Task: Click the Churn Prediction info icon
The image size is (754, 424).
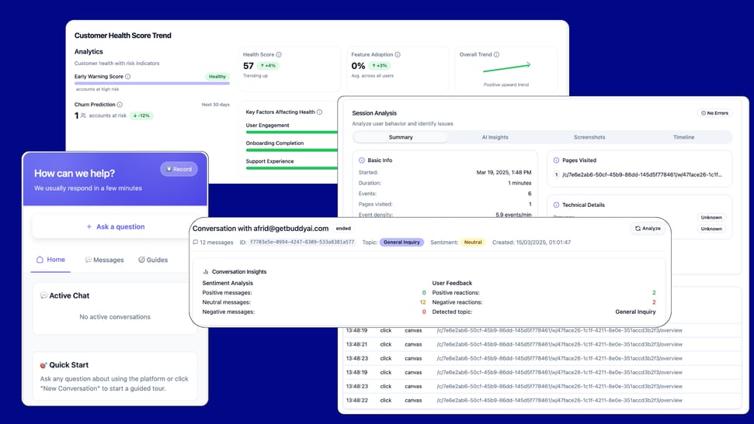Action: click(120, 105)
